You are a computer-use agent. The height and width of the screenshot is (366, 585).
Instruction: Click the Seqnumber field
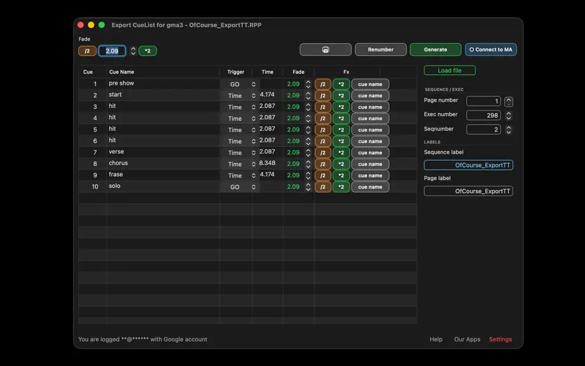[483, 130]
